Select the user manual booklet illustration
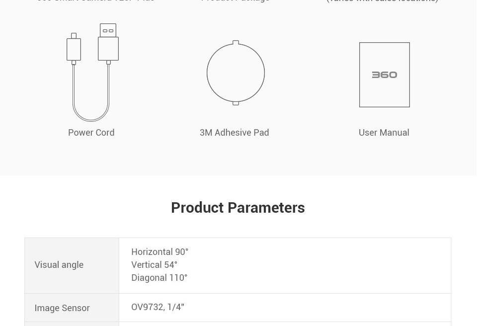Viewport: 477px width, 326px height. pos(385,75)
